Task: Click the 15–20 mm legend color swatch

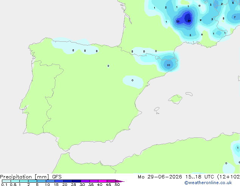Action: pyautogui.click(x=59, y=181)
